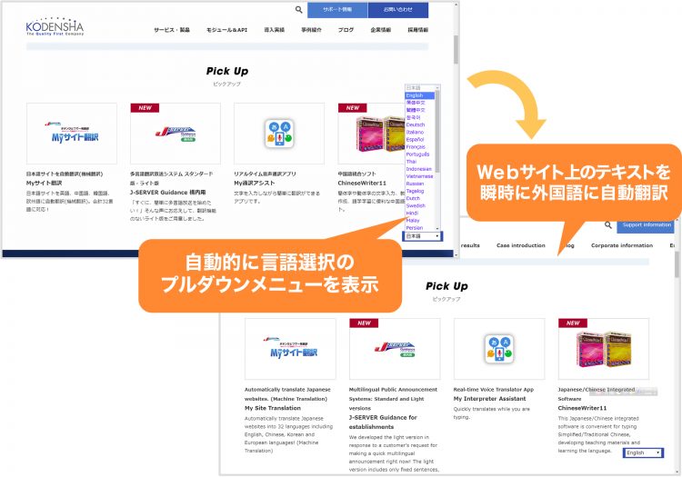Select Persian in the language list
This screenshot has height=477, width=682.
(x=419, y=228)
